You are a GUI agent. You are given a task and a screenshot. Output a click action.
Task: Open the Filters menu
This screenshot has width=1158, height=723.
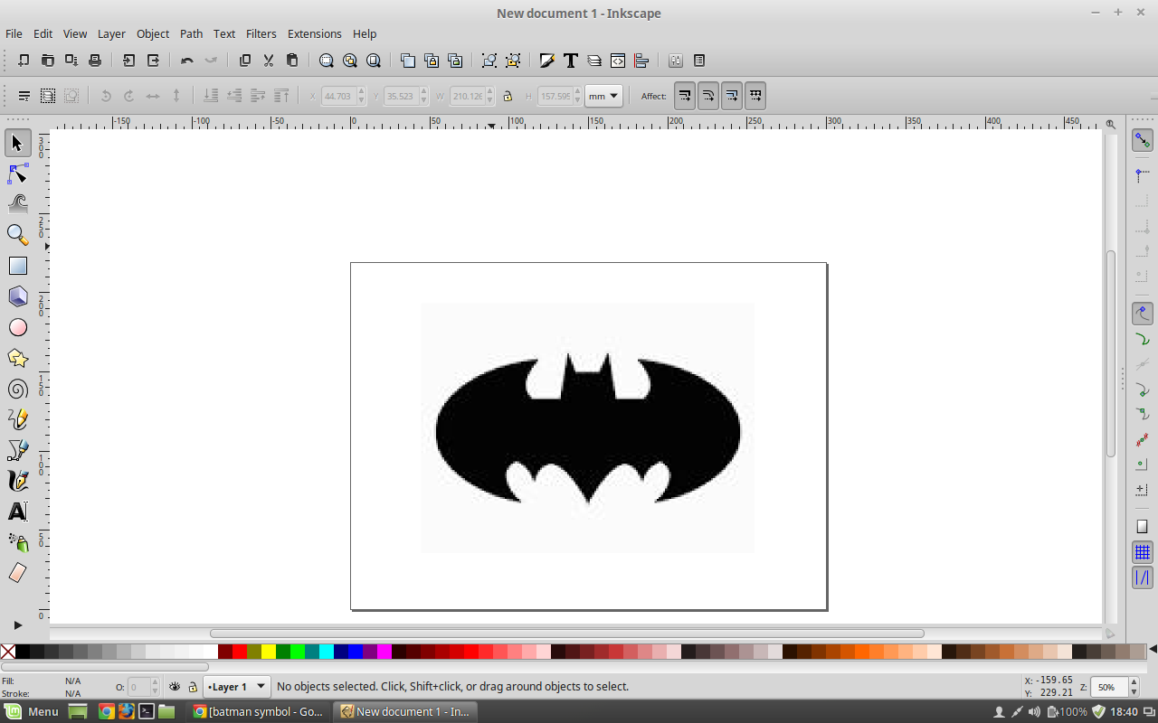tap(261, 33)
